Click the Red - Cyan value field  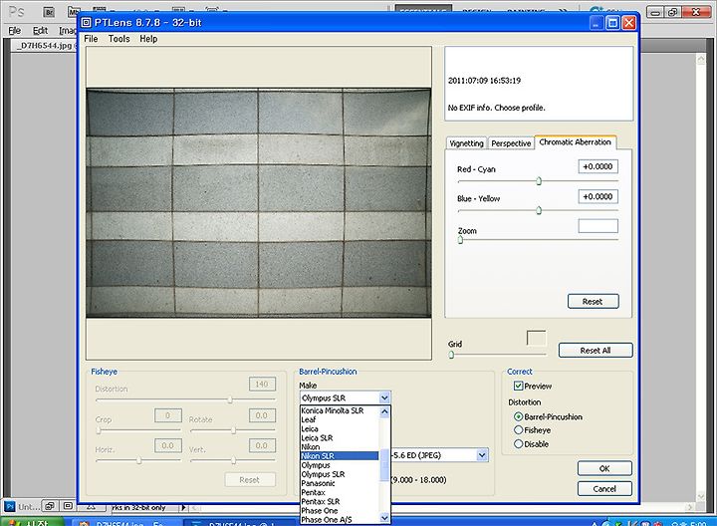598,166
